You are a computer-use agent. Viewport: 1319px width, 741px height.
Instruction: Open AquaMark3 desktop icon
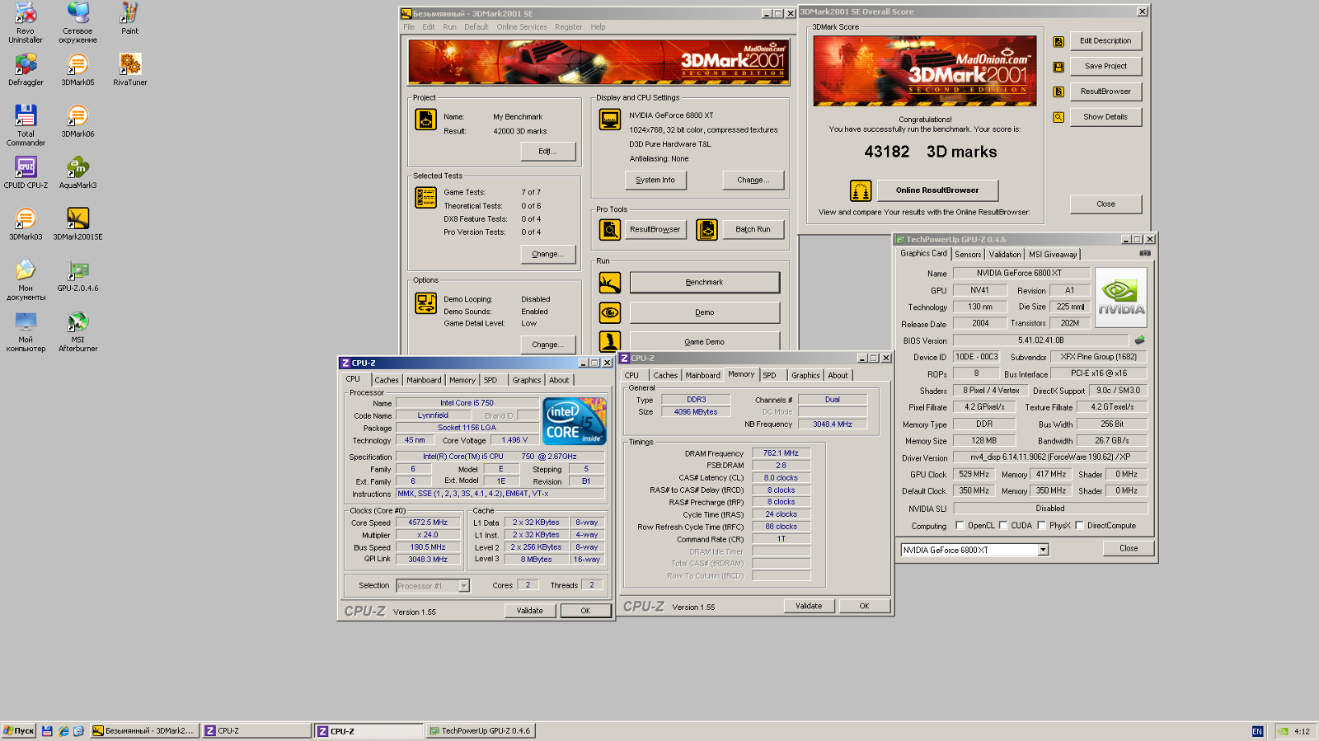[77, 173]
